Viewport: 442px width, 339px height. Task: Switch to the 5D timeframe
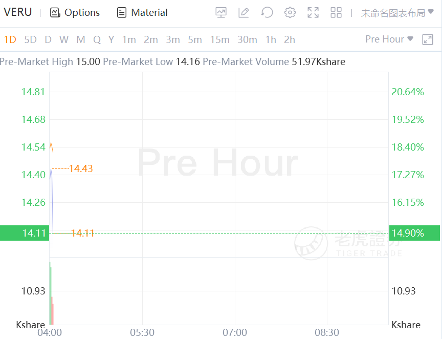(x=31, y=39)
